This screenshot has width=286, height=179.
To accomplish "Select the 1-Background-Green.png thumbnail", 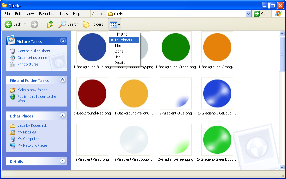I will pos(176,47).
